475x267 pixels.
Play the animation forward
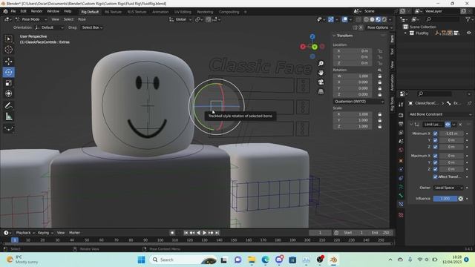point(205,233)
